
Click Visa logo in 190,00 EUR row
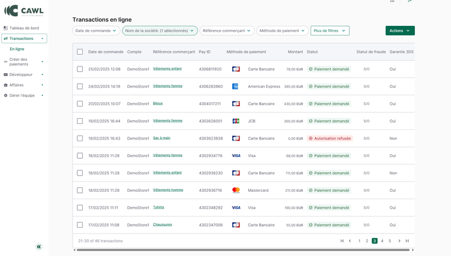tap(236, 208)
